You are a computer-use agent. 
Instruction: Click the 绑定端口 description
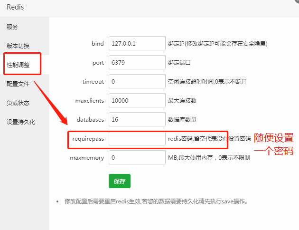tap(179, 62)
